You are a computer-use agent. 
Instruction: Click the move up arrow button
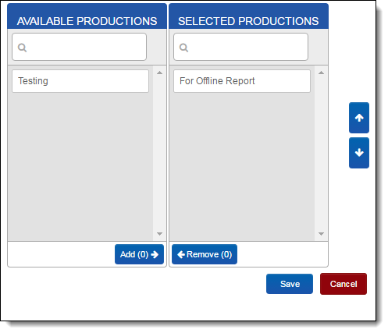pyautogui.click(x=359, y=118)
